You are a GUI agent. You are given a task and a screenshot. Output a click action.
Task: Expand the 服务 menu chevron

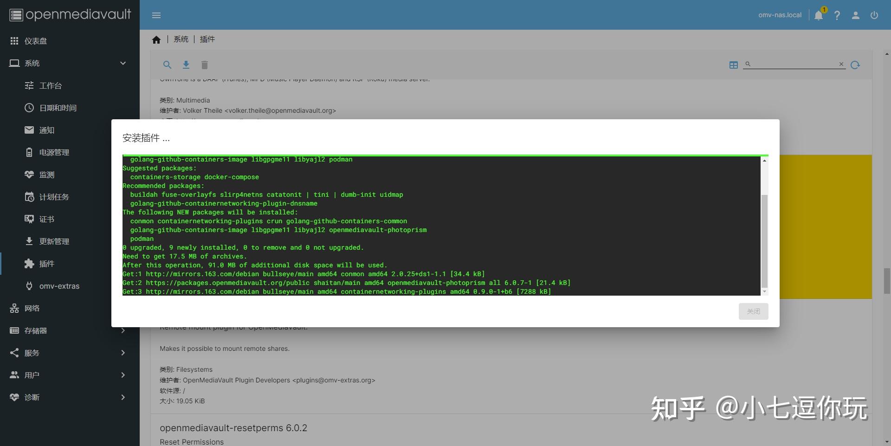point(123,353)
